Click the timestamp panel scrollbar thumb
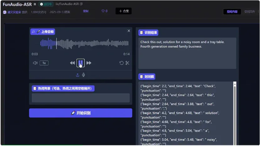The image size is (260, 146). tap(235, 116)
